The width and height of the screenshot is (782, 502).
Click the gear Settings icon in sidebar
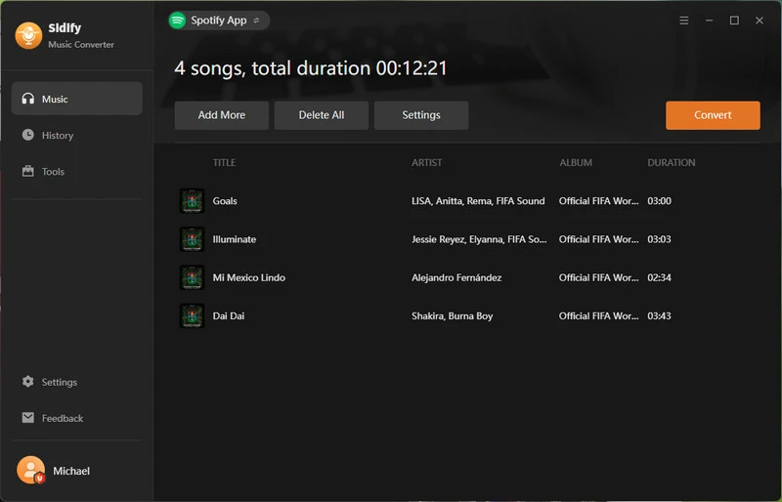28,381
